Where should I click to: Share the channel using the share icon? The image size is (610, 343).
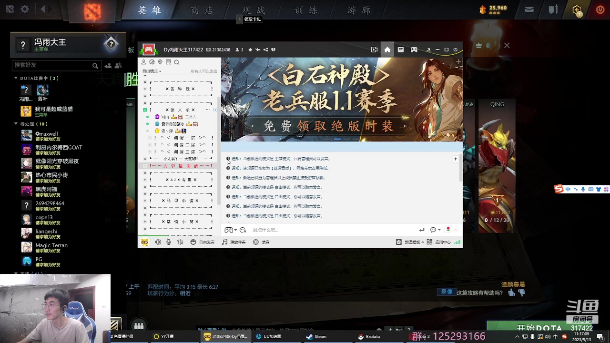(x=265, y=50)
